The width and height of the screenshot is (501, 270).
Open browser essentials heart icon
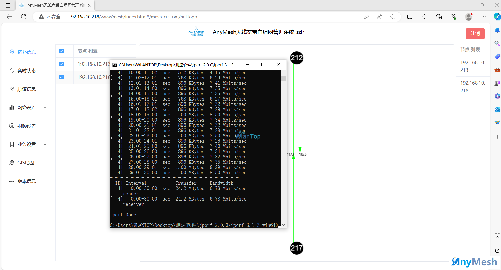pos(453,17)
